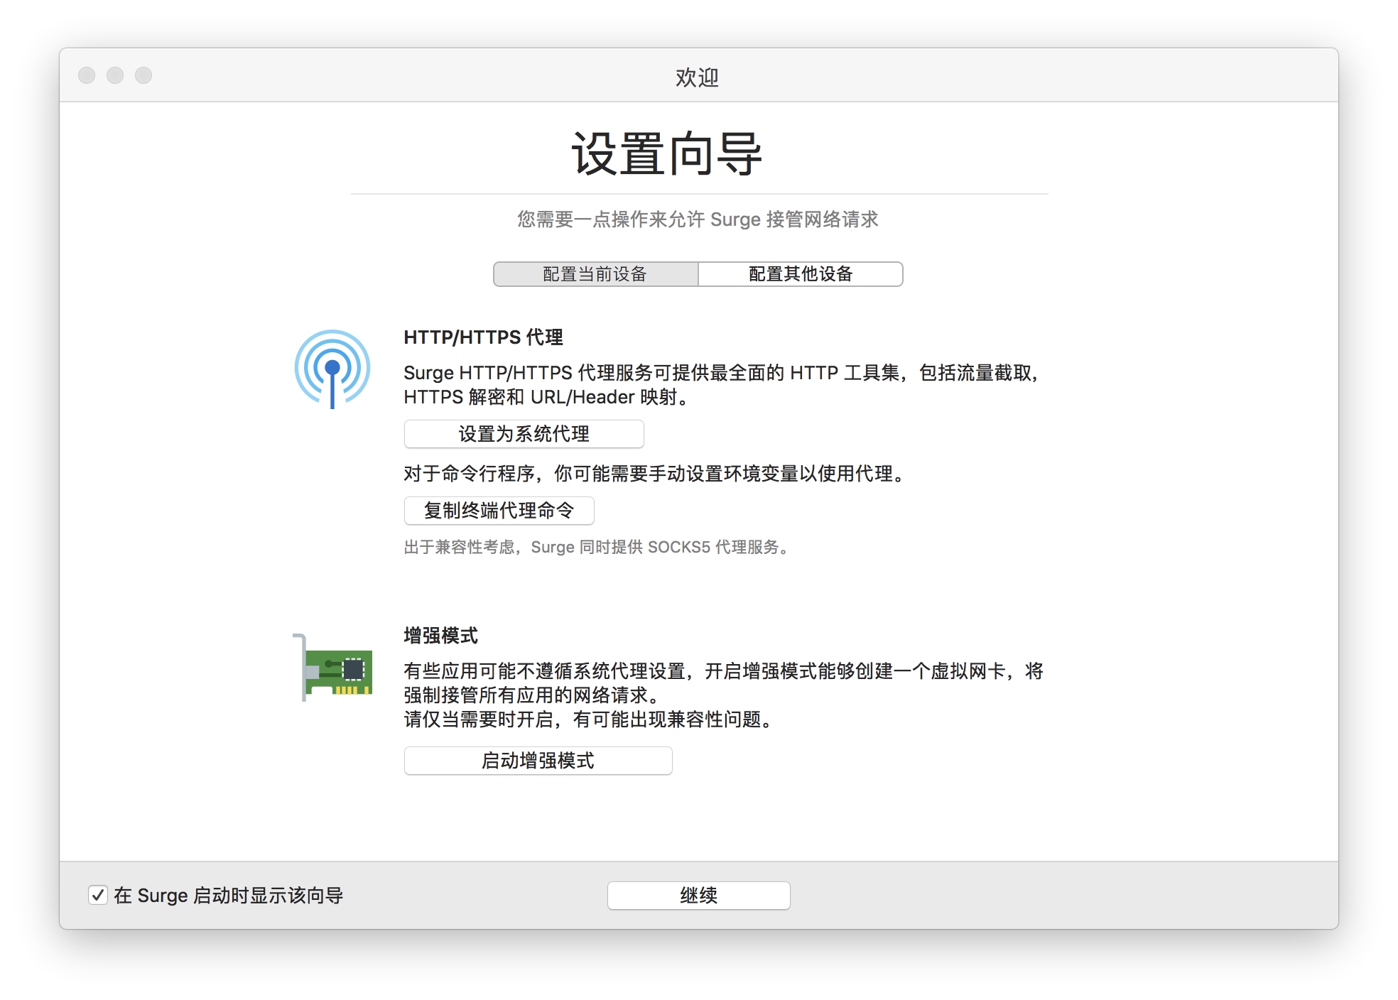
Task: Select the 增强模式 section heading
Action: pos(440,636)
